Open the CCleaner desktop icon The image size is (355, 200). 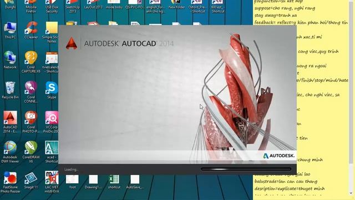(31, 31)
